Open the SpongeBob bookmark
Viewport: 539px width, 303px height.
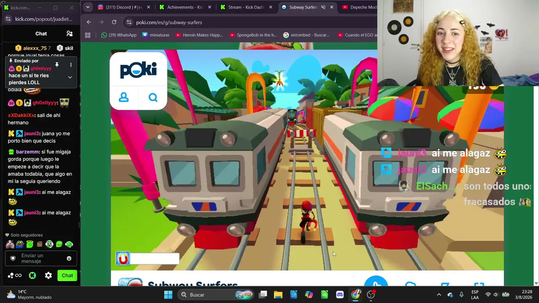pos(253,35)
